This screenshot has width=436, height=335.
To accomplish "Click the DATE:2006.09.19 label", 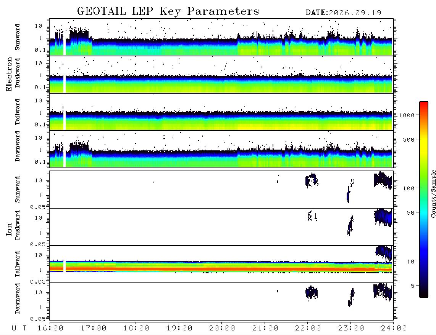I will point(343,13).
